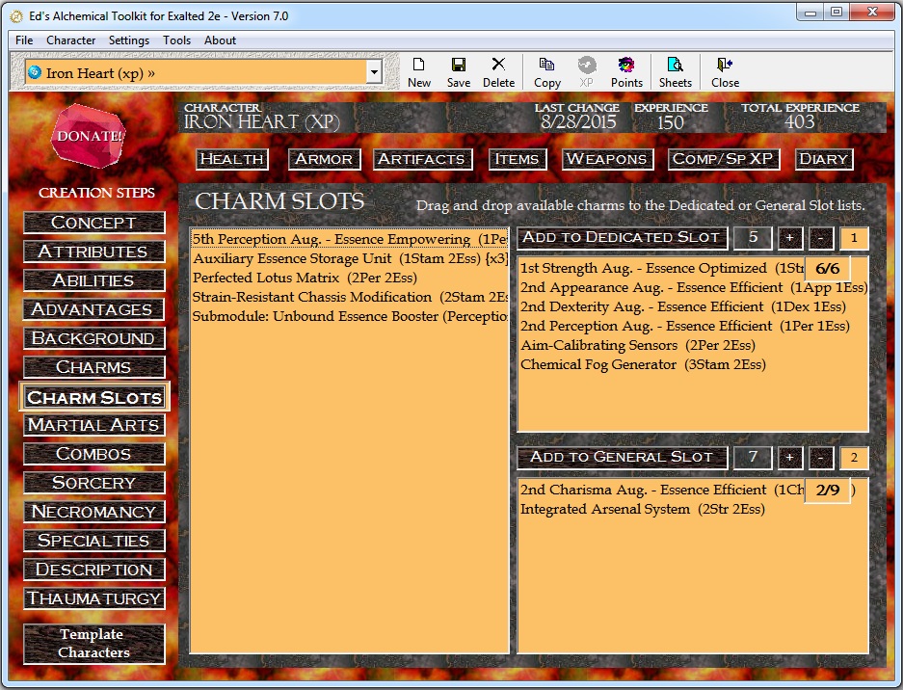Screen dimensions: 903x690
Task: Click the XP toolbar icon
Action: [586, 72]
